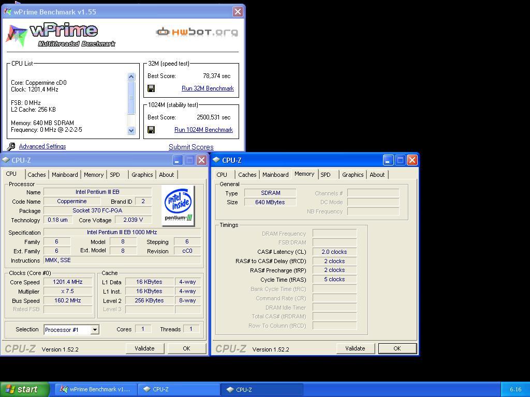Click the save icon for 1024M score
The image size is (530, 397).
coord(151,130)
